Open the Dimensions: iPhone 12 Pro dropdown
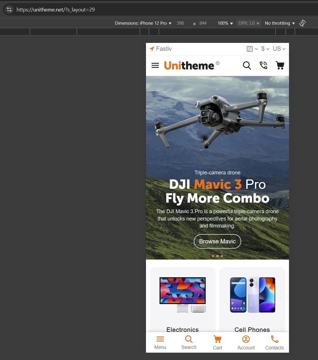Image resolution: width=318 pixels, height=360 pixels. (143, 23)
